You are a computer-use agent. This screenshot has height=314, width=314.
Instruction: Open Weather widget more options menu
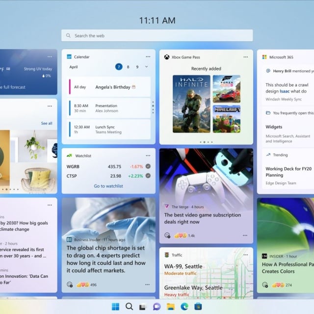pos(50,57)
